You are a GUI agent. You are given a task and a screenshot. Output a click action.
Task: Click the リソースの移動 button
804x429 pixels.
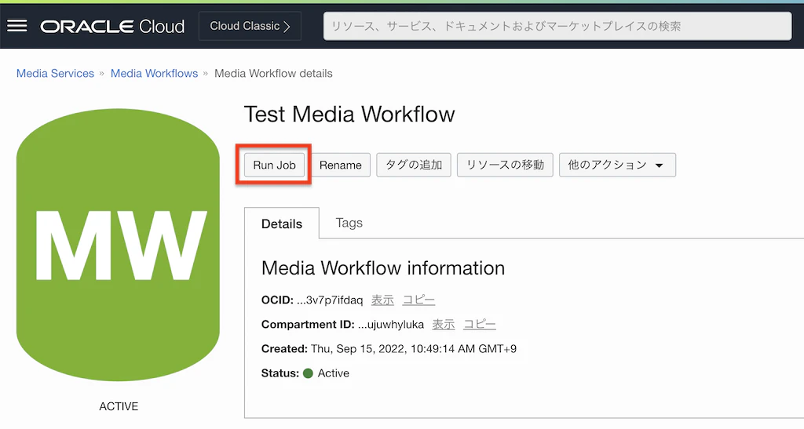click(x=505, y=165)
